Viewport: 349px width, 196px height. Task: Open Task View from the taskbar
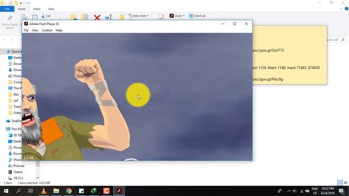click(x=31, y=191)
